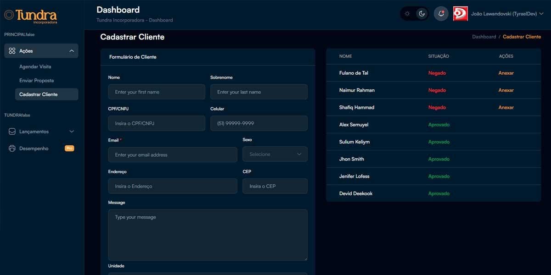Collapse the Ações section with its chevron

coord(71,50)
